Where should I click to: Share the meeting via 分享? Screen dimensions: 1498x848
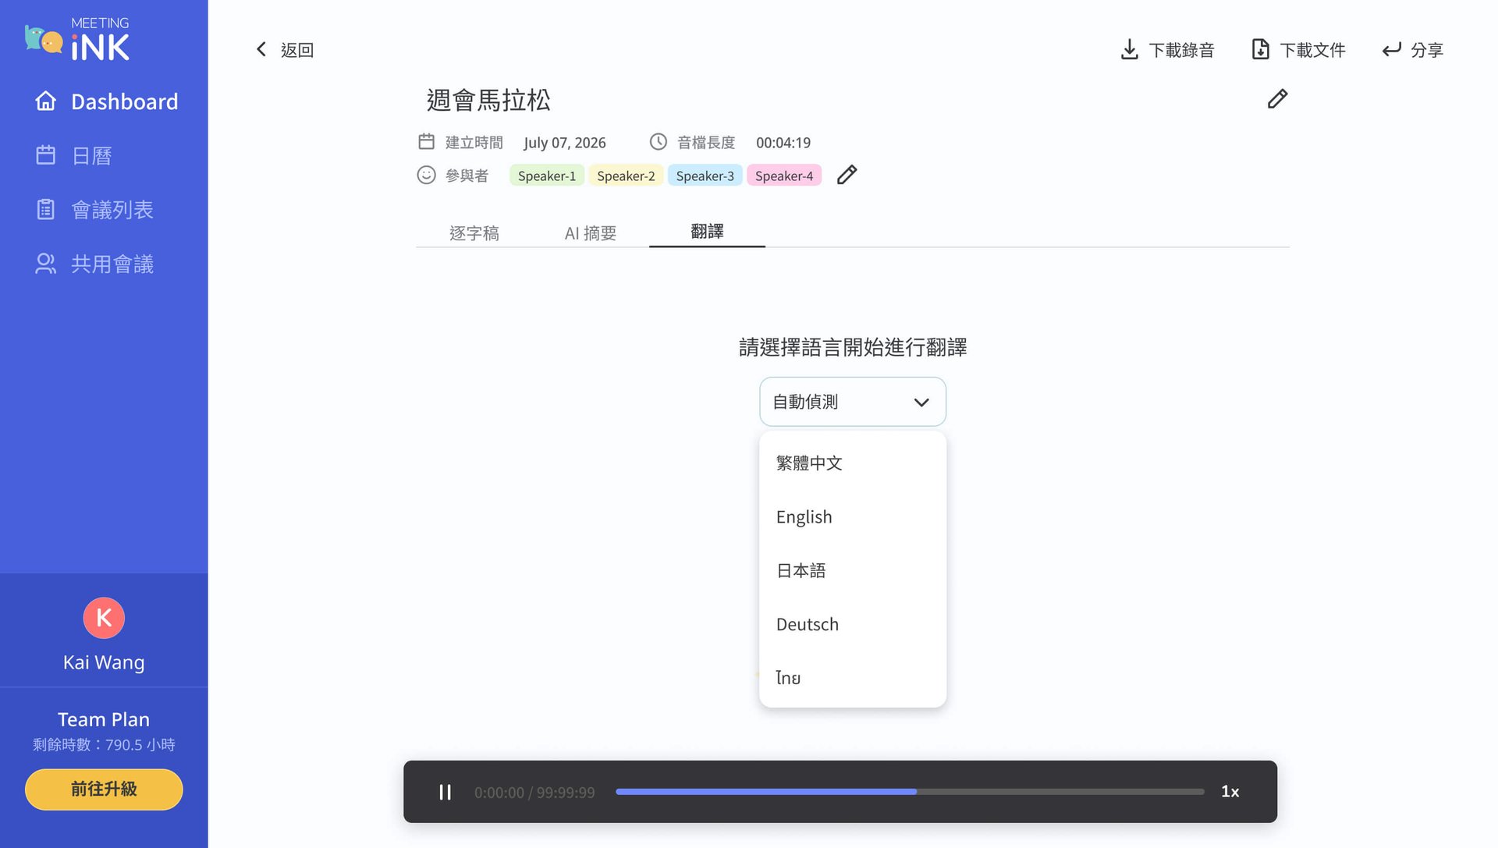[x=1413, y=50]
